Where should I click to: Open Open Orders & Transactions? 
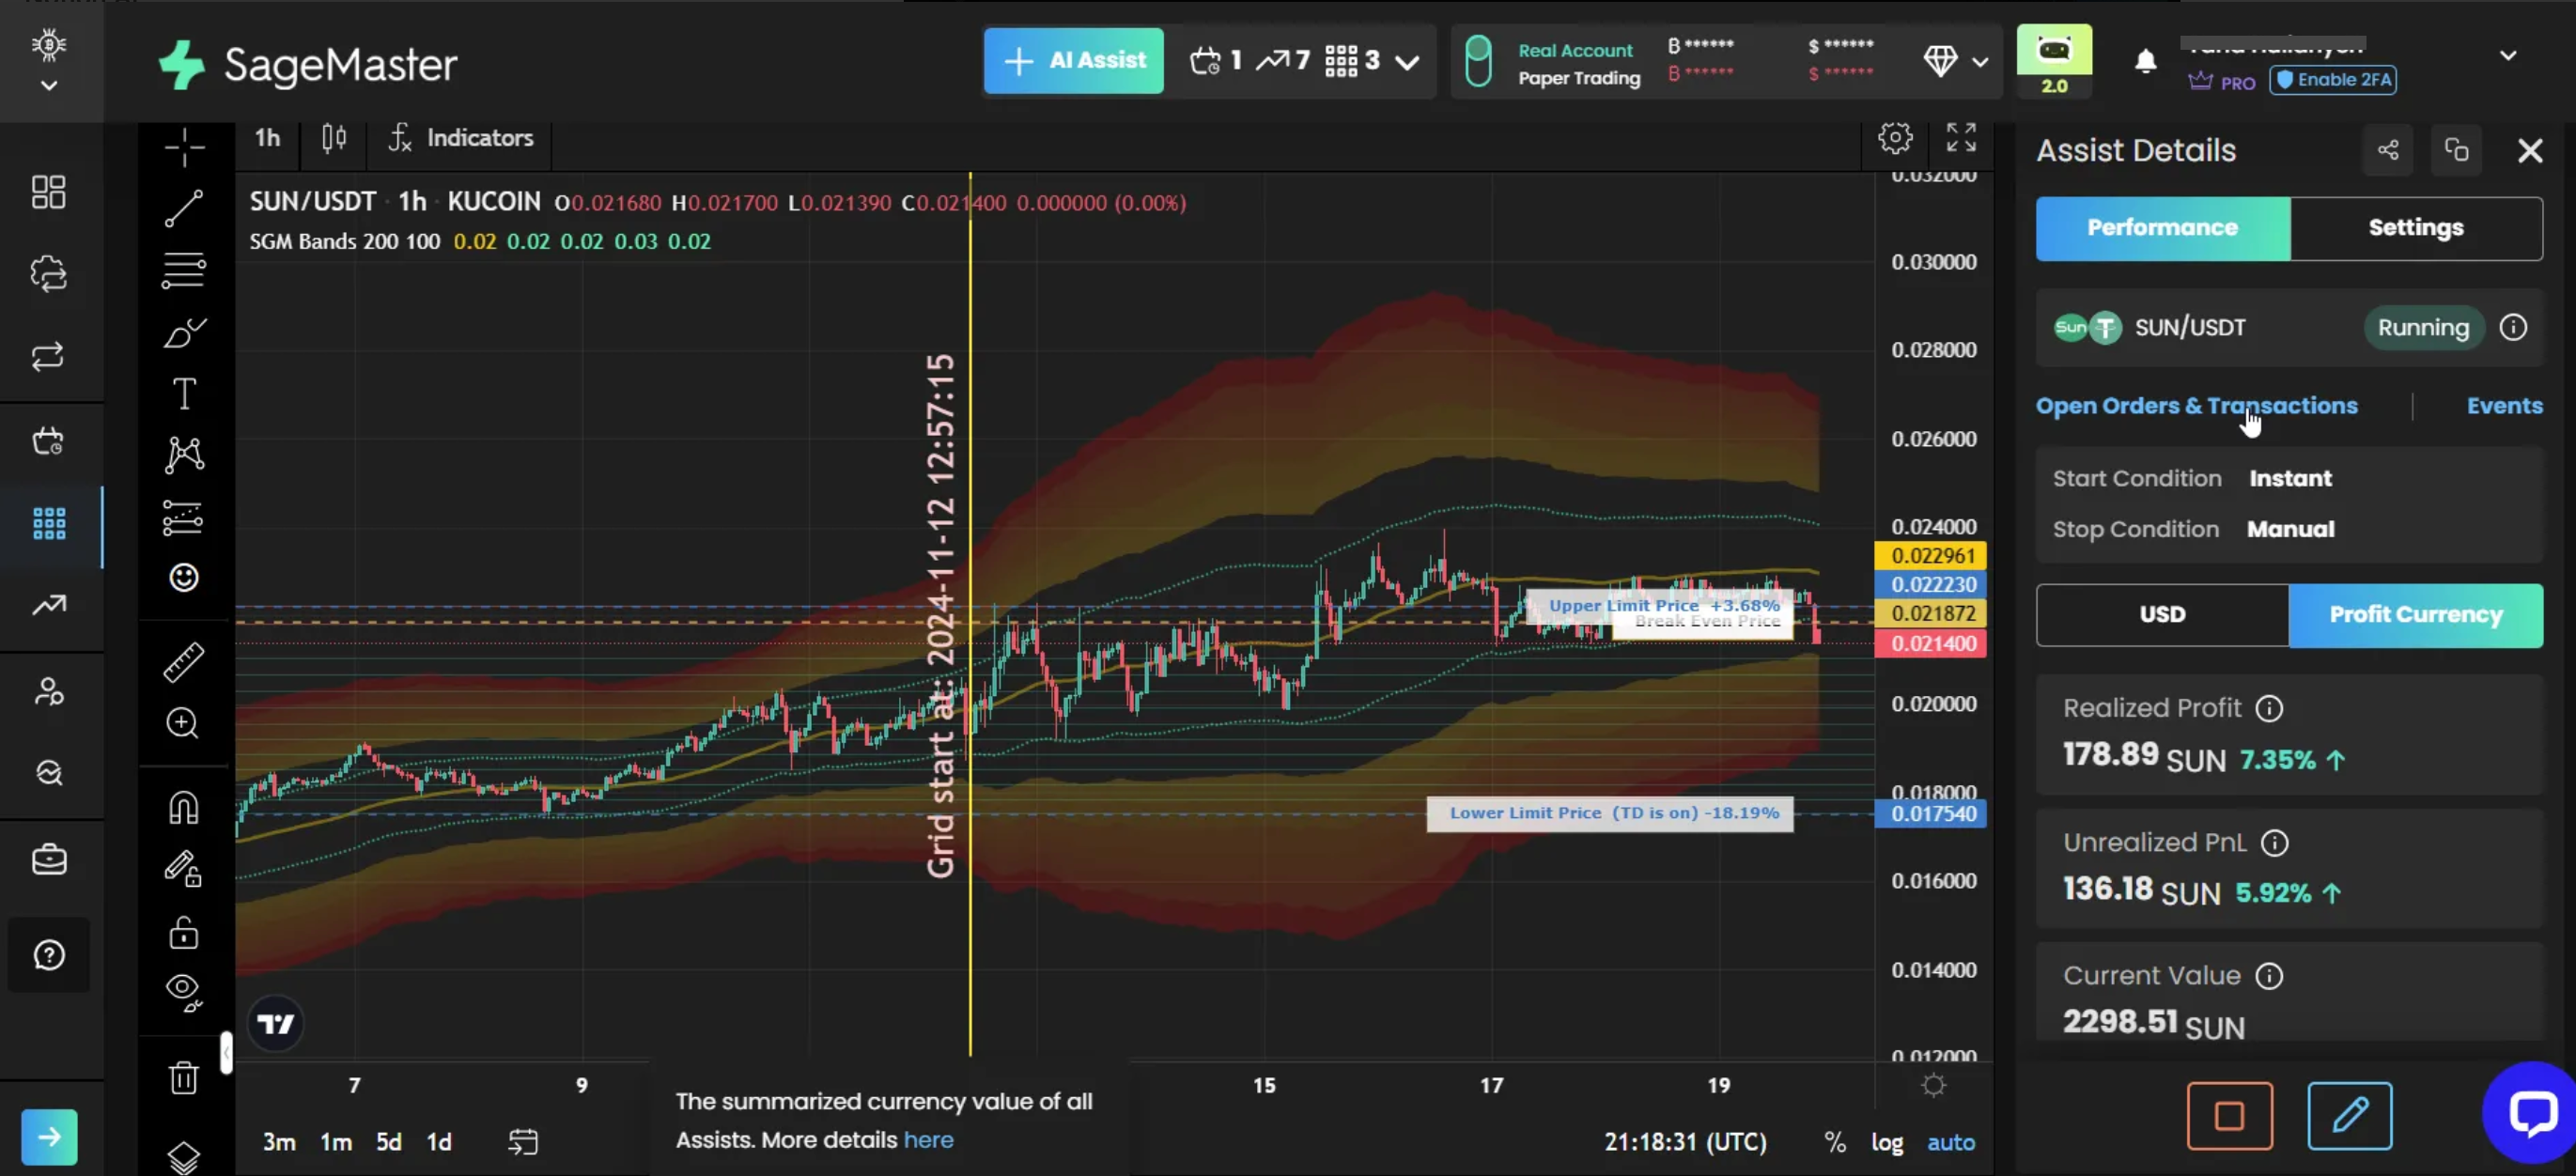(x=2197, y=406)
